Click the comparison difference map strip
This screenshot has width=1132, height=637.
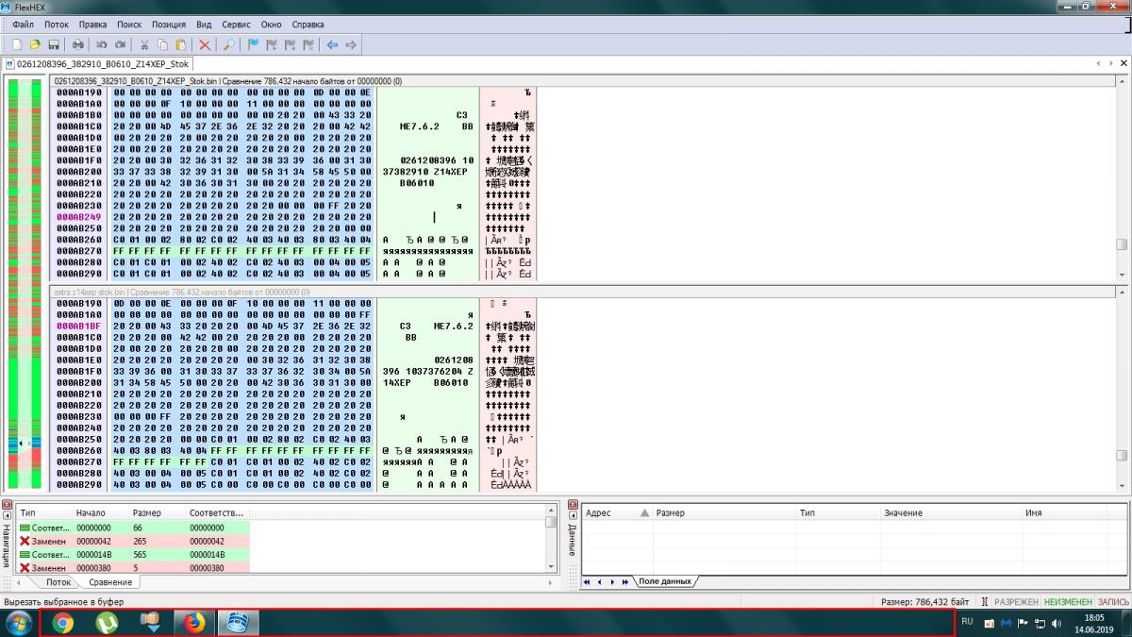point(25,283)
